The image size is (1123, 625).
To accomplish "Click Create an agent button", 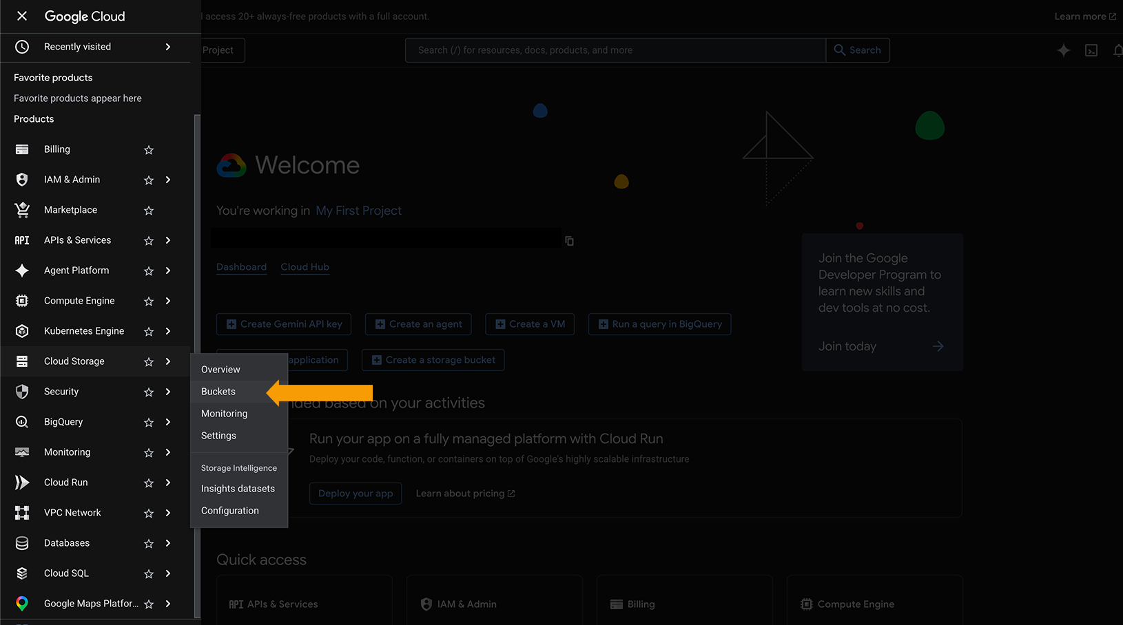I will (x=418, y=324).
